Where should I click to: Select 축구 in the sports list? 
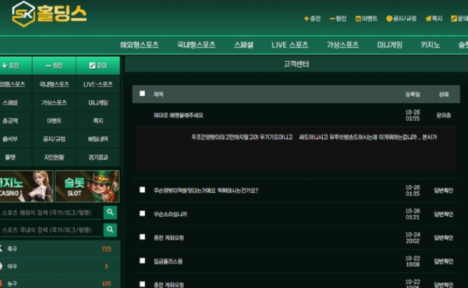click(x=60, y=249)
